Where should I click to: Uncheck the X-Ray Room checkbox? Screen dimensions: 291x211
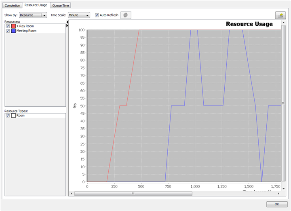click(8, 26)
